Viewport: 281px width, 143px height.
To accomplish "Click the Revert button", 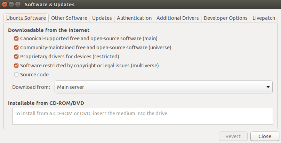I will (x=233, y=136).
